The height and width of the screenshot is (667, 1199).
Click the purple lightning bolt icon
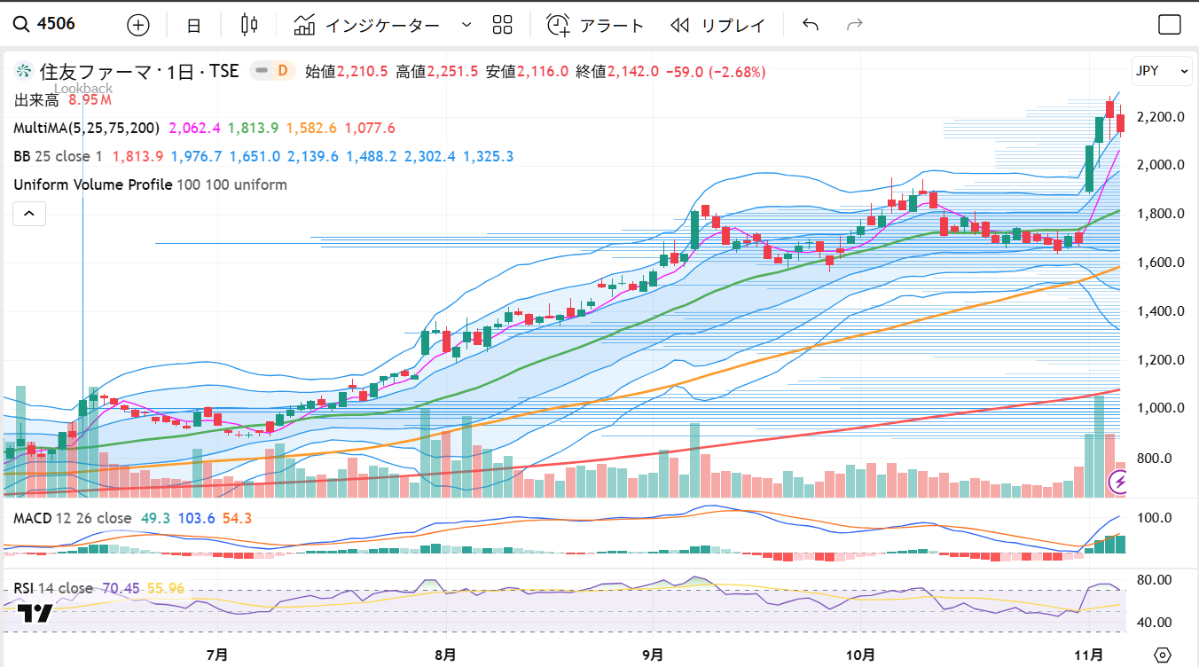(1118, 482)
